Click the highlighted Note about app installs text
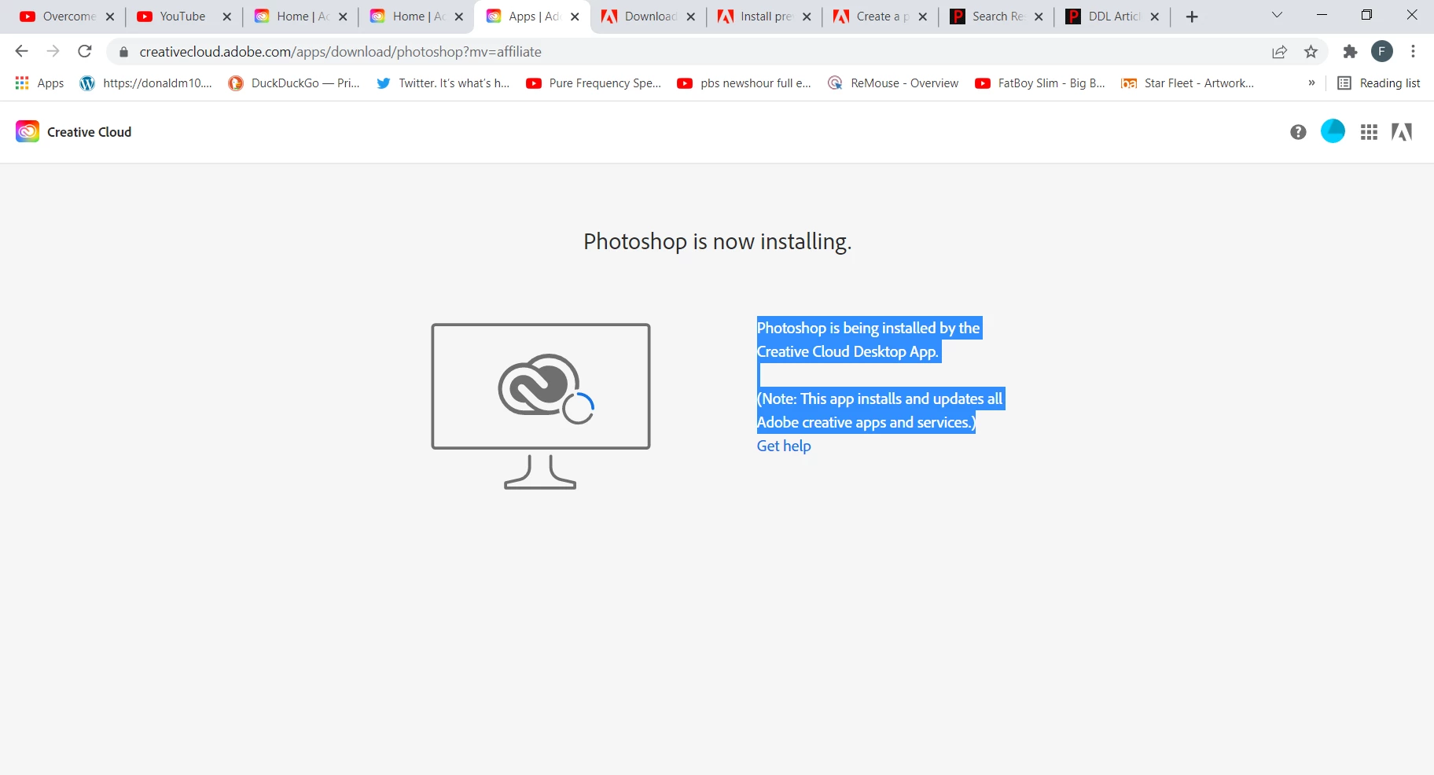 (x=880, y=410)
